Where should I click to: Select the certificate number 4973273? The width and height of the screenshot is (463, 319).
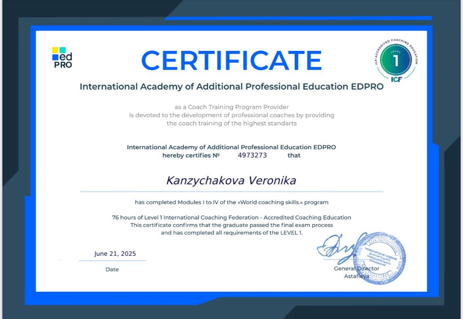252,155
